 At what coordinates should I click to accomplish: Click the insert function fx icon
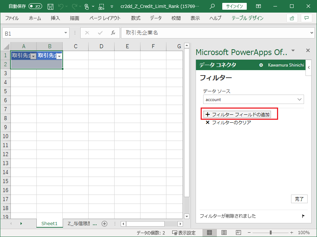click(x=113, y=33)
